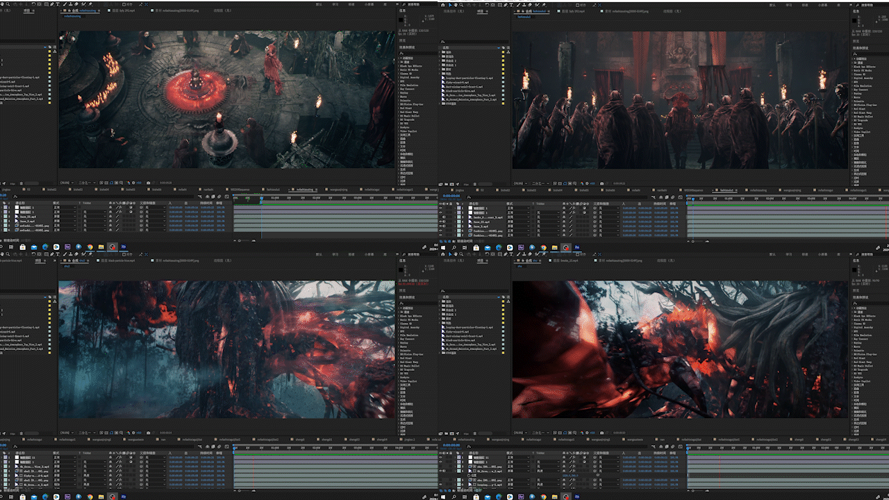Toggle snapping 对齐 checkbox in blue forest window
The width and height of the screenshot is (889, 500).
point(124,254)
